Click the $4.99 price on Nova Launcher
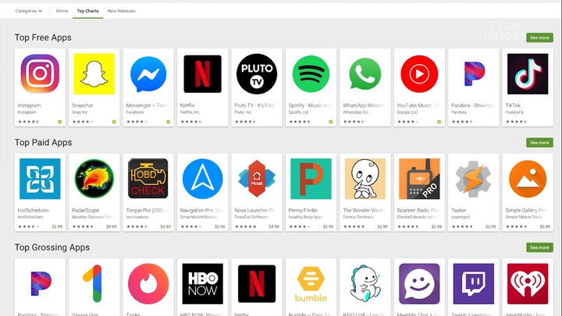The image size is (562, 316). [x=274, y=226]
